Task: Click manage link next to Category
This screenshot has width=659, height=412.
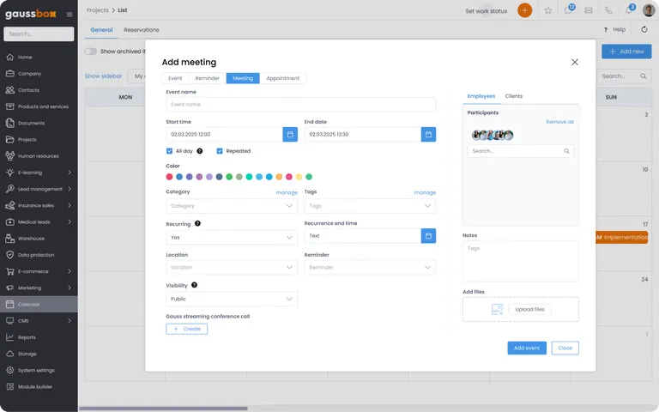Action: pyautogui.click(x=287, y=192)
